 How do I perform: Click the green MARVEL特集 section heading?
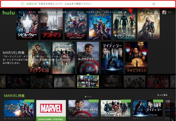tap(14, 96)
